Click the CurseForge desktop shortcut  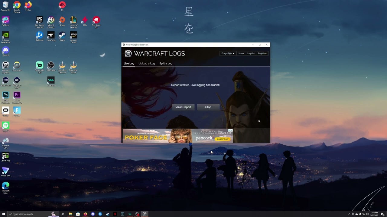[x=51, y=36]
